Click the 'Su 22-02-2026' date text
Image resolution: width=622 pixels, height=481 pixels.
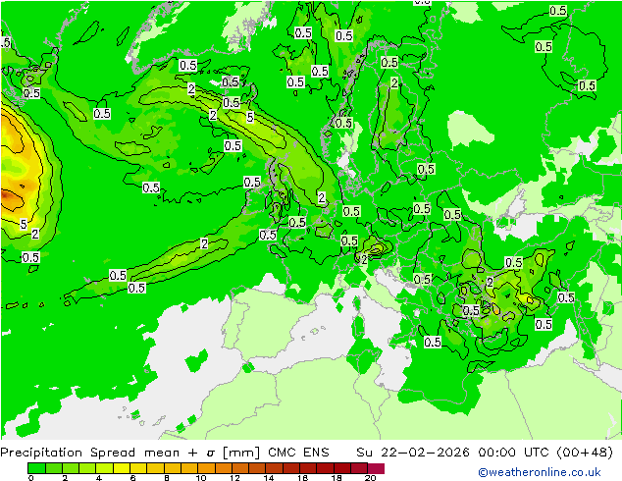[413, 453]
